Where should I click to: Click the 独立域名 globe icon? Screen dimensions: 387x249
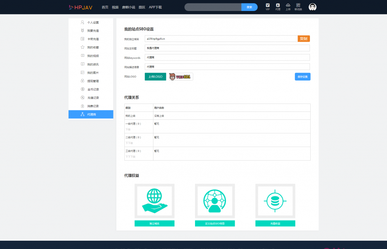pos(154,201)
